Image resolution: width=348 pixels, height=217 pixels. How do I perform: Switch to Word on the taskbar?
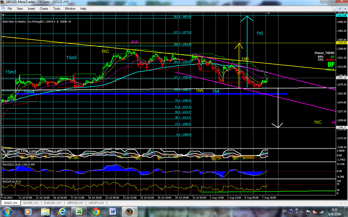(112, 211)
